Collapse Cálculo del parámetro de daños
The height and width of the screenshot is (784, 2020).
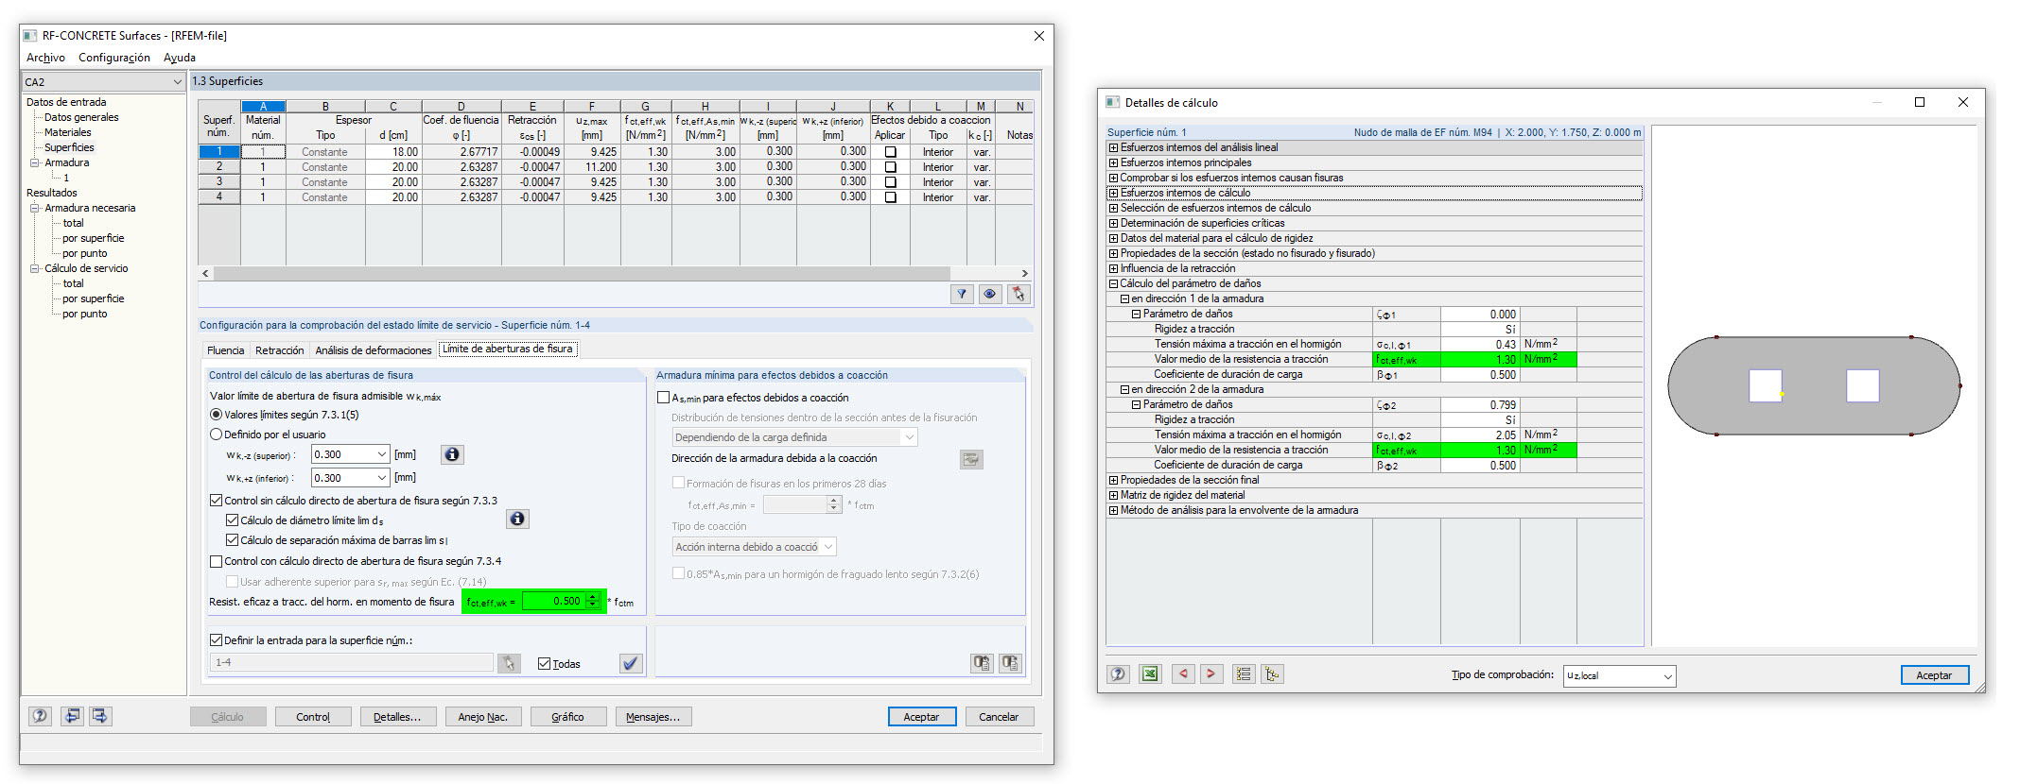[x=1113, y=283]
